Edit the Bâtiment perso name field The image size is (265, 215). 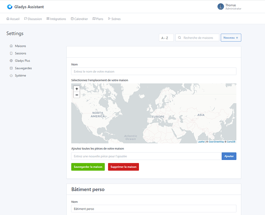(x=154, y=209)
